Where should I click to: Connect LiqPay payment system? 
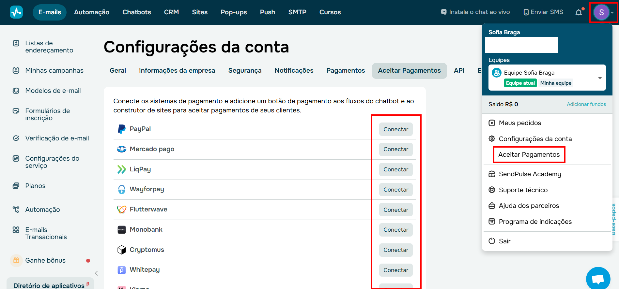point(396,169)
